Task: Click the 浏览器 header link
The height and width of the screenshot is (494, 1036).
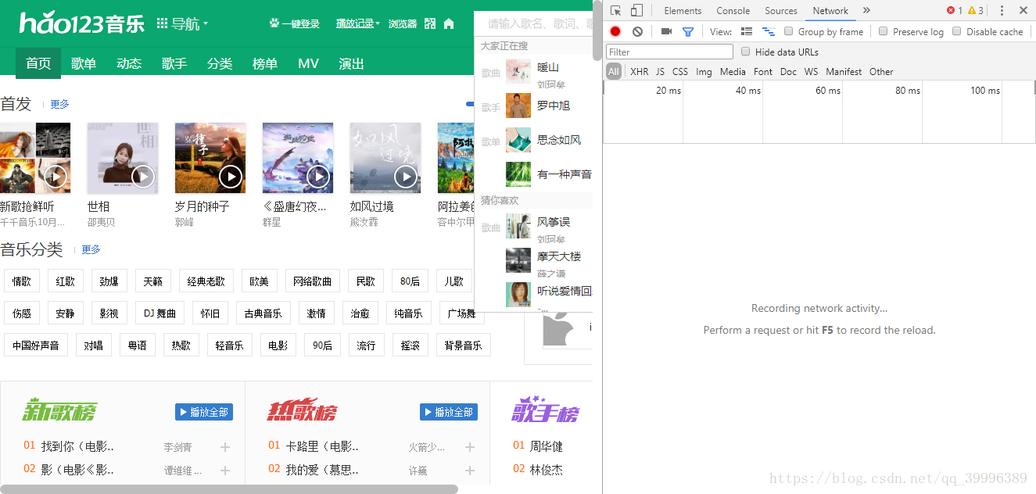Action: [403, 23]
